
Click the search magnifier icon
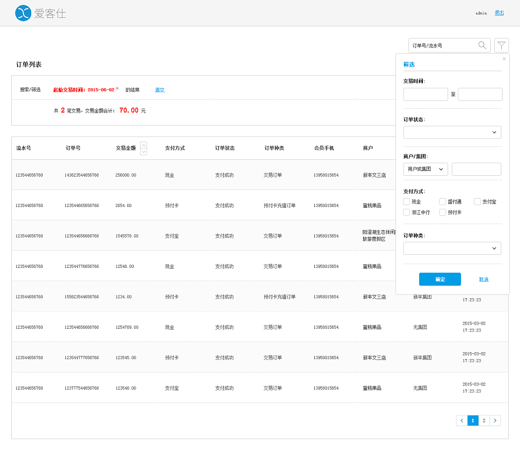coord(482,45)
